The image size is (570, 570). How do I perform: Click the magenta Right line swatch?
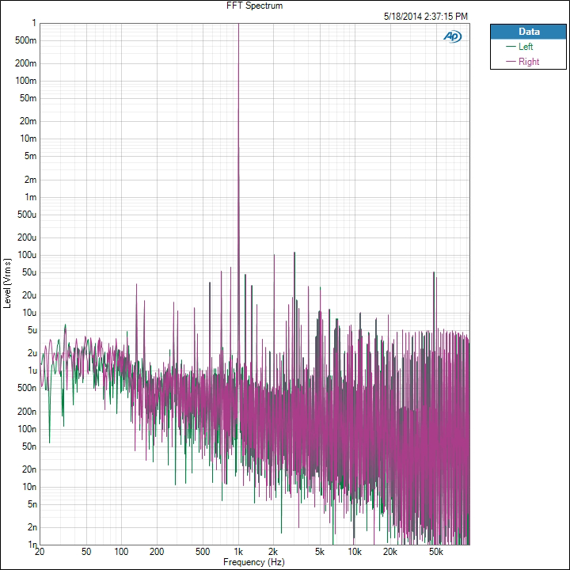click(x=511, y=62)
